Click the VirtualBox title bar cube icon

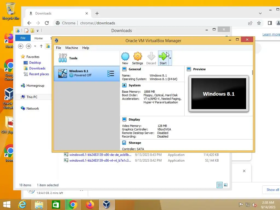click(x=56, y=40)
